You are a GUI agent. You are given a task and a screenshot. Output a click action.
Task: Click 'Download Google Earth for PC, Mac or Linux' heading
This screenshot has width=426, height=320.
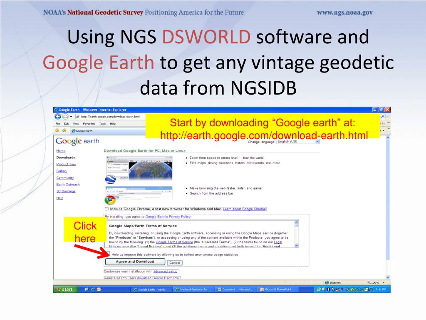(x=144, y=151)
